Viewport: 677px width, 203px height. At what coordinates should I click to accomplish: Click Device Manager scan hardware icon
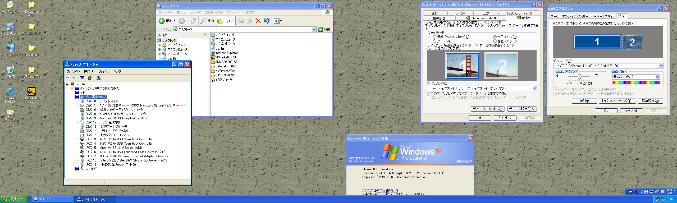coord(98,78)
